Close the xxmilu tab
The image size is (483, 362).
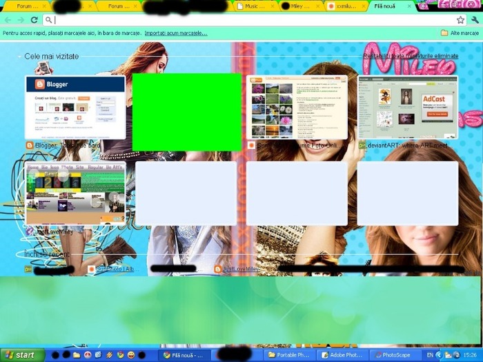click(364, 6)
